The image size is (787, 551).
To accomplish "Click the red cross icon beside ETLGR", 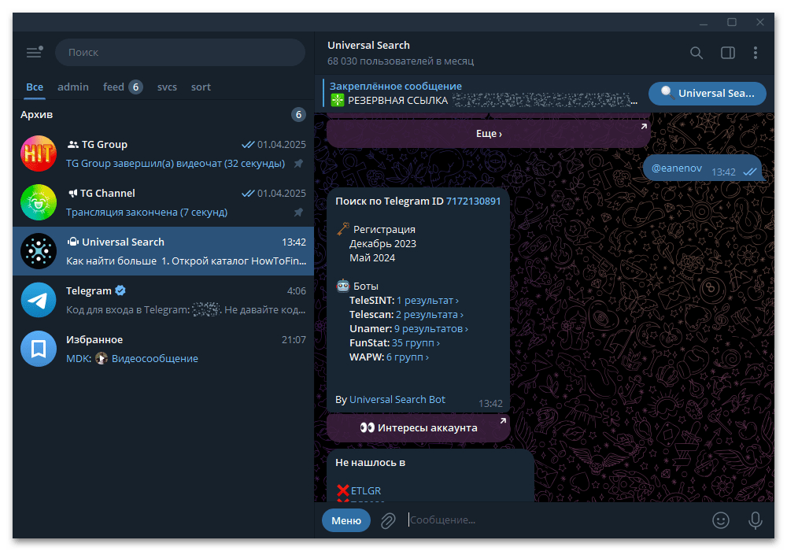I will (x=343, y=490).
